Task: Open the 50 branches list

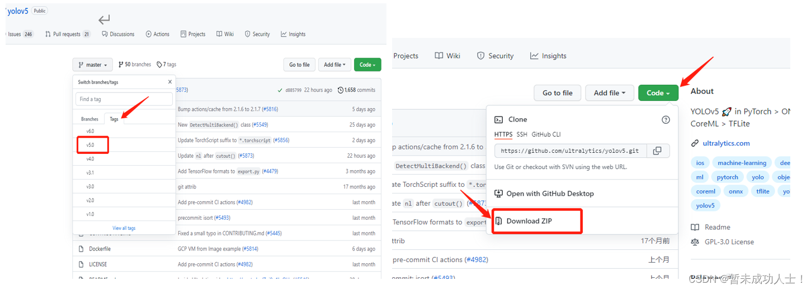Action: (134, 65)
